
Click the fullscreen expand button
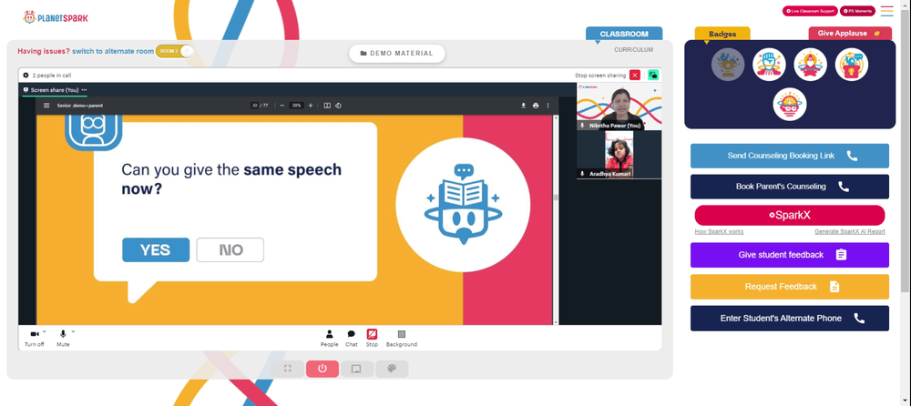click(288, 369)
